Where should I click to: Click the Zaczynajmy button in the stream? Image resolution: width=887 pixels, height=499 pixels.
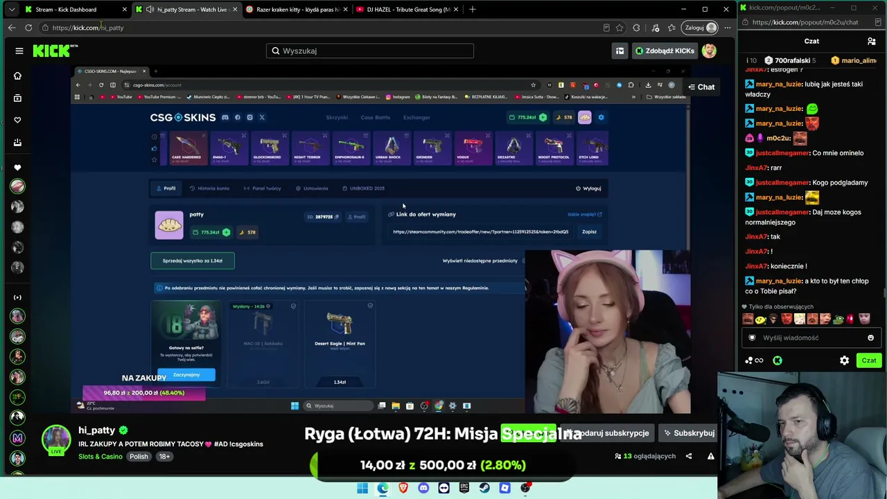[186, 375]
